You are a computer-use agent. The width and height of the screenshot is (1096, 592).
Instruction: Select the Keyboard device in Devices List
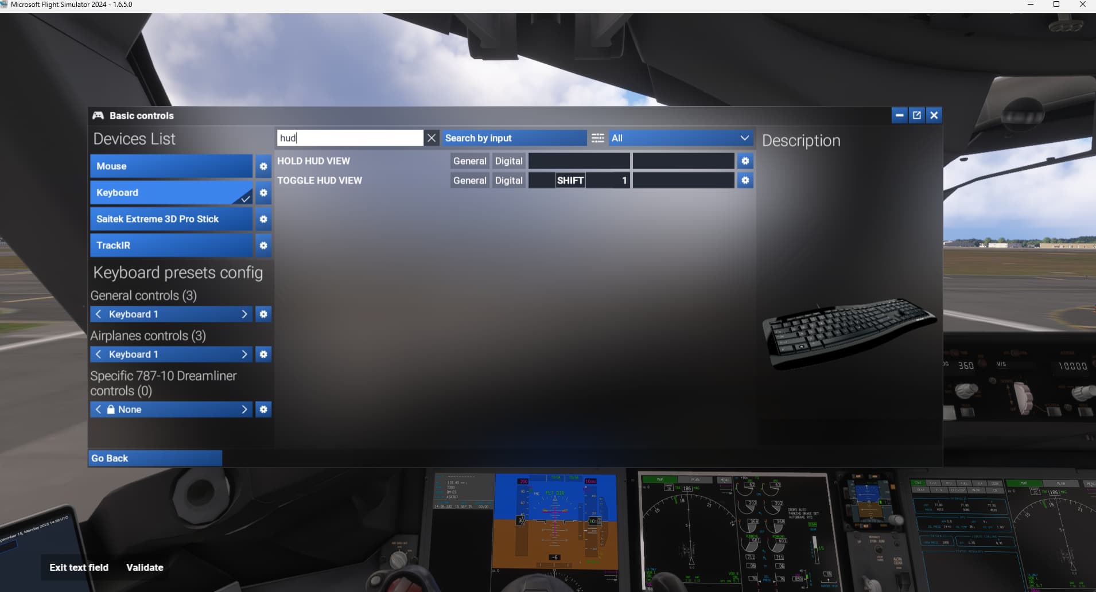point(171,193)
